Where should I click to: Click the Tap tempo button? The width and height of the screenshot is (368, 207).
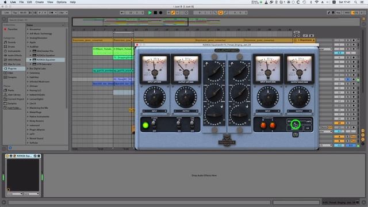[15, 13]
